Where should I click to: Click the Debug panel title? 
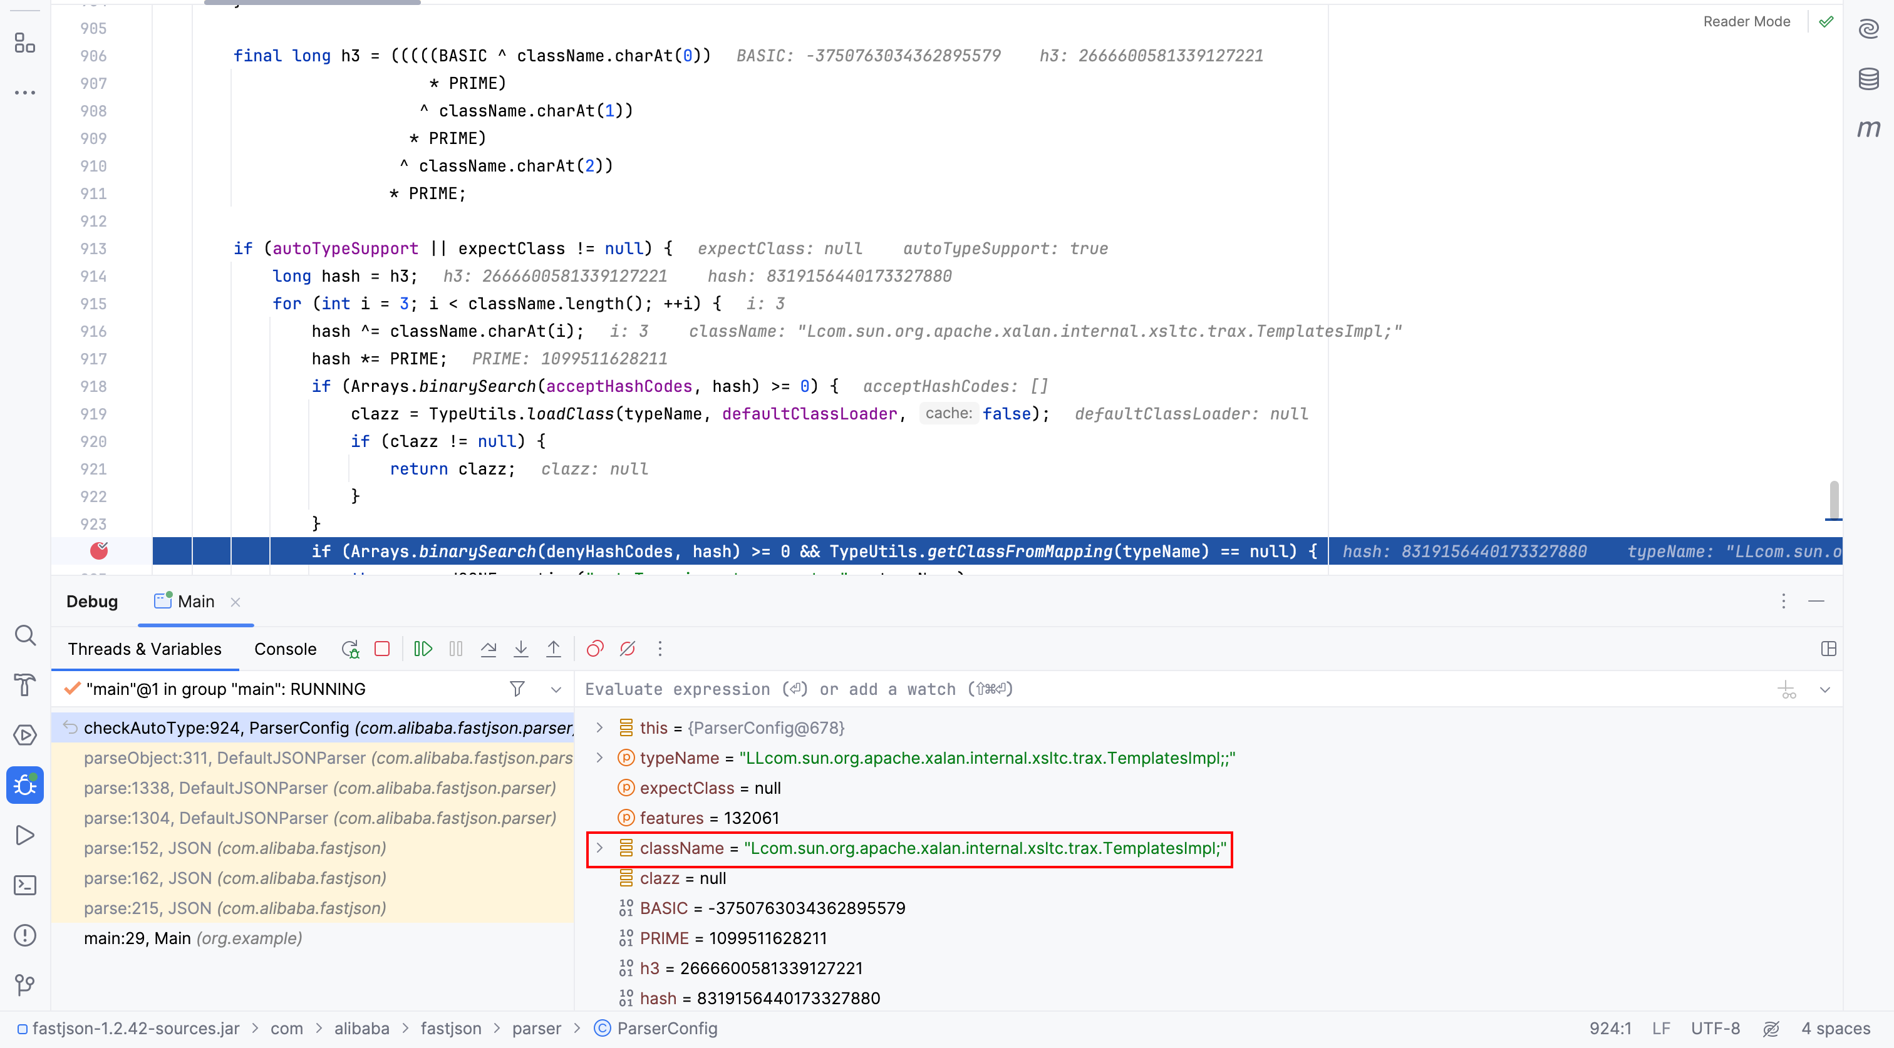click(x=92, y=601)
